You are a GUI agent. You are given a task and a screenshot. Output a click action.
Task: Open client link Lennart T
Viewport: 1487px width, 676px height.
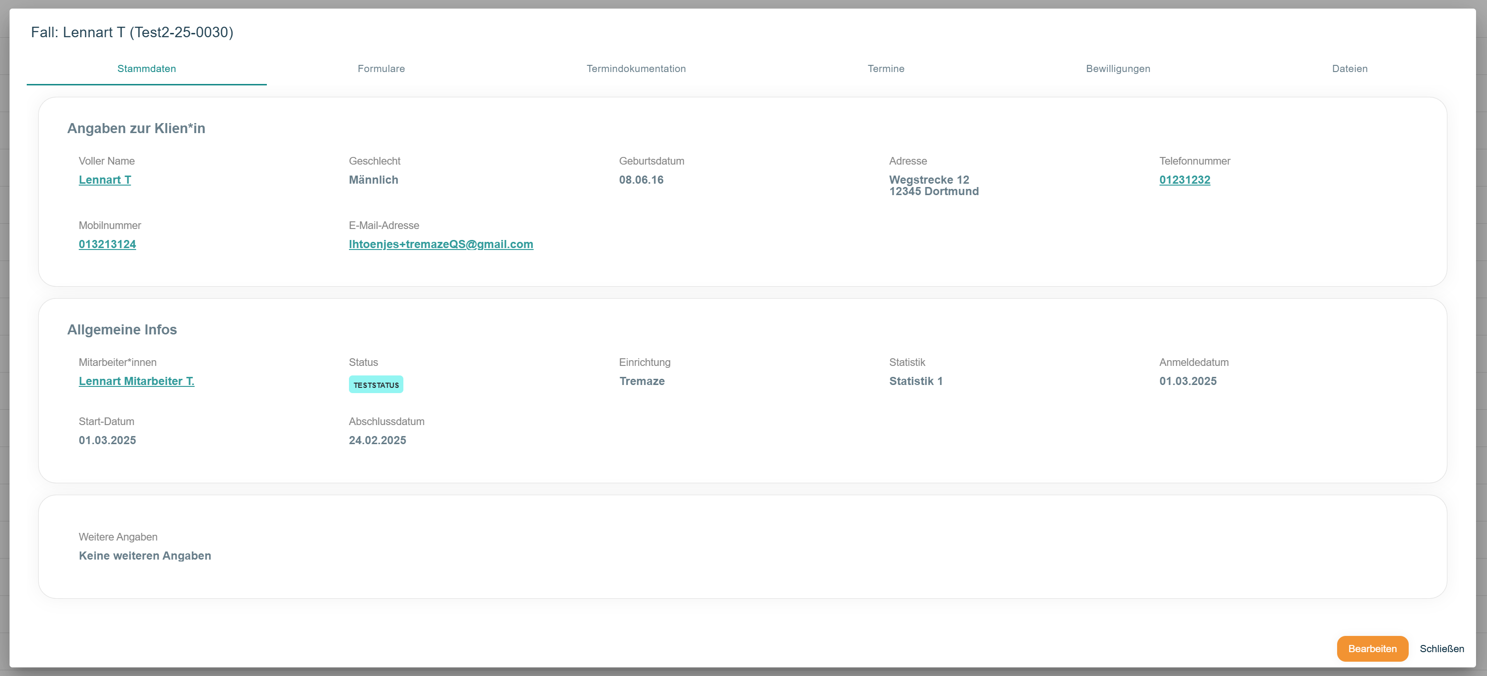[x=105, y=180]
